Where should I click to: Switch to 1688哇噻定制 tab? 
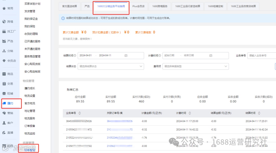click(215, 6)
